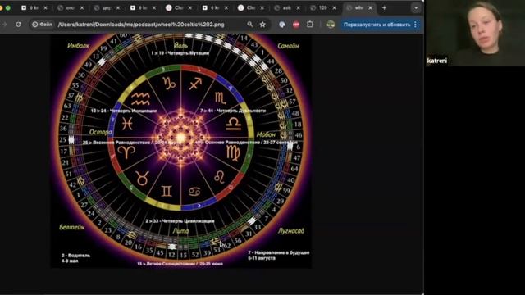Viewport: 525px width, 295px height.
Task: Click the 'Белтейн' label
Action: click(x=71, y=227)
